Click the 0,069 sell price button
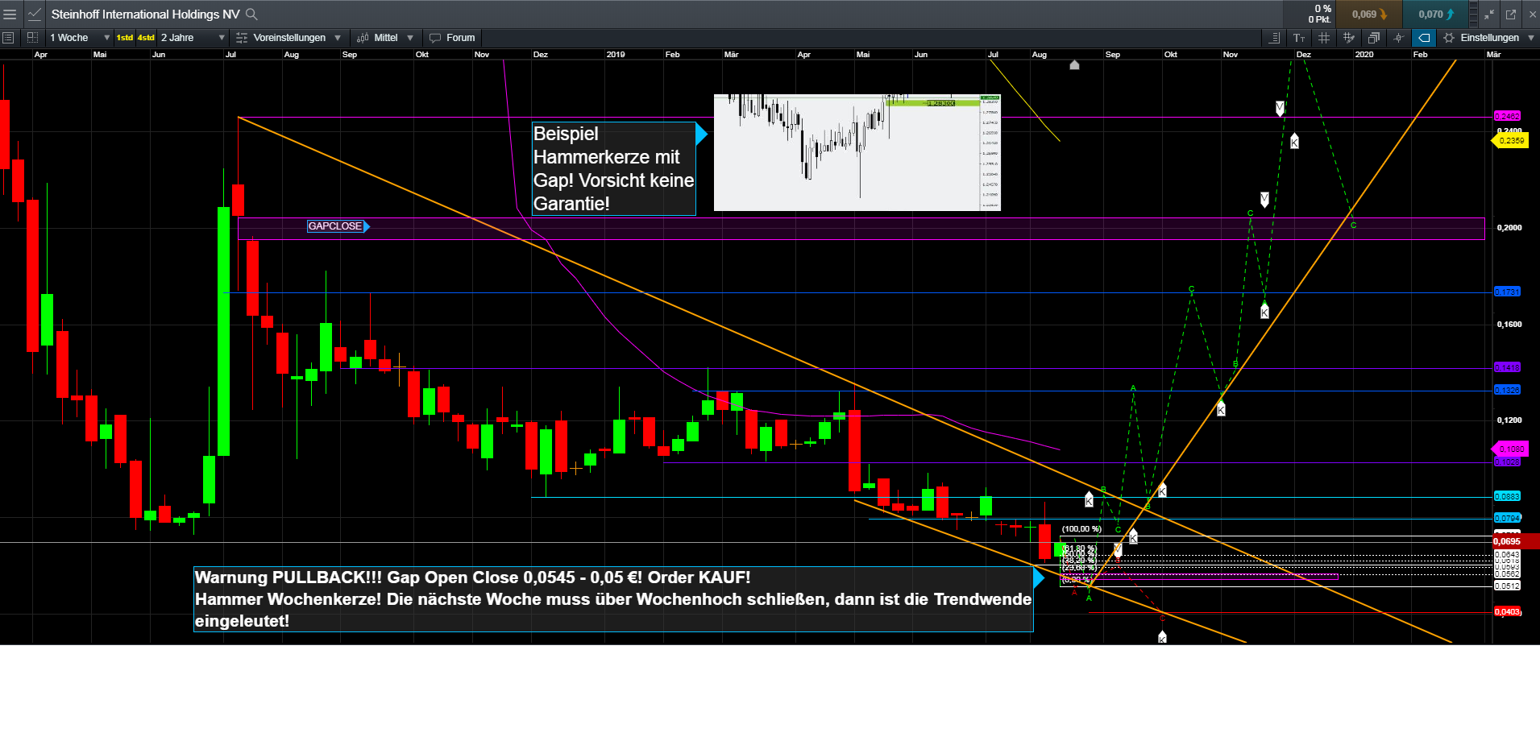1540x741 pixels. [1368, 14]
